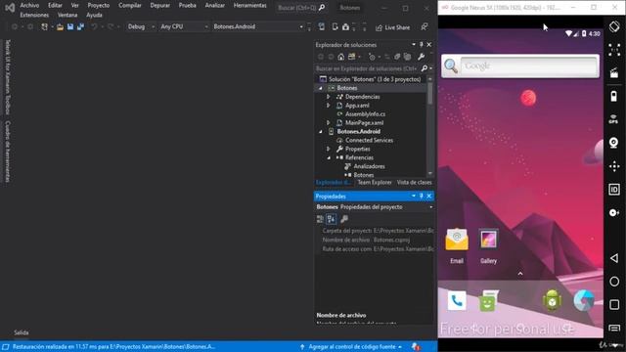Click the Undo arrow icon
626x352 pixels.
pyautogui.click(x=94, y=26)
